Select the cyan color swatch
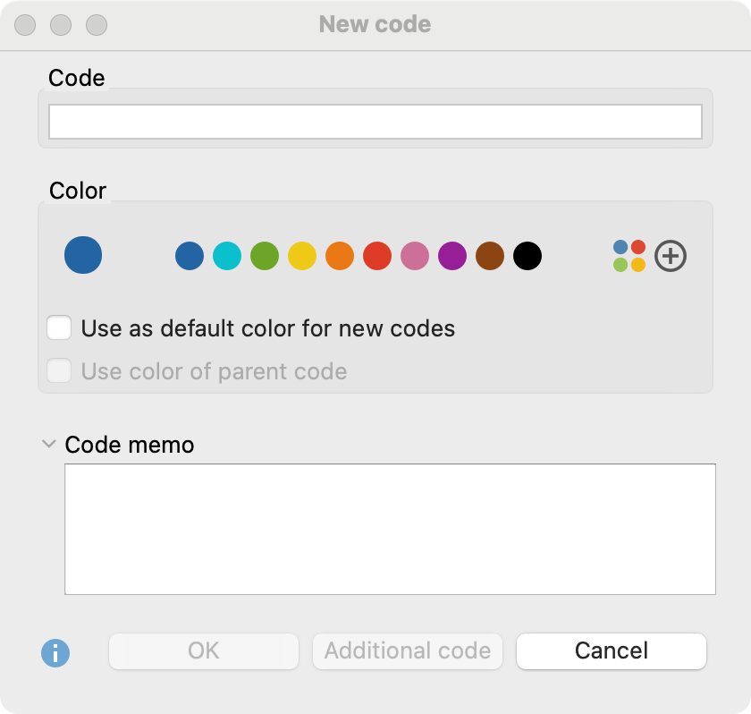Screen dimensions: 751x714 click(x=227, y=255)
